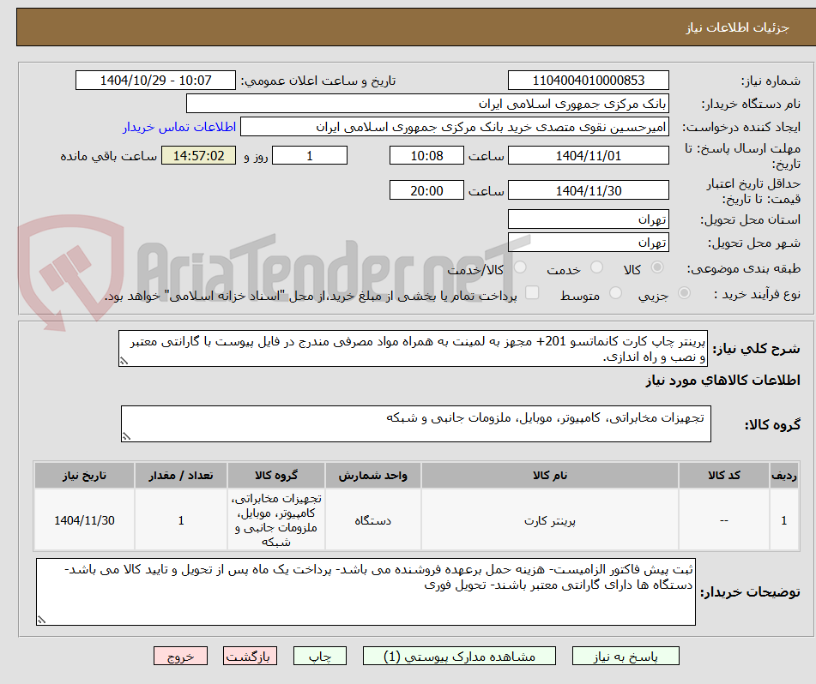Click the requester field امیرحسین نقوی
The image size is (816, 684).
454,127
